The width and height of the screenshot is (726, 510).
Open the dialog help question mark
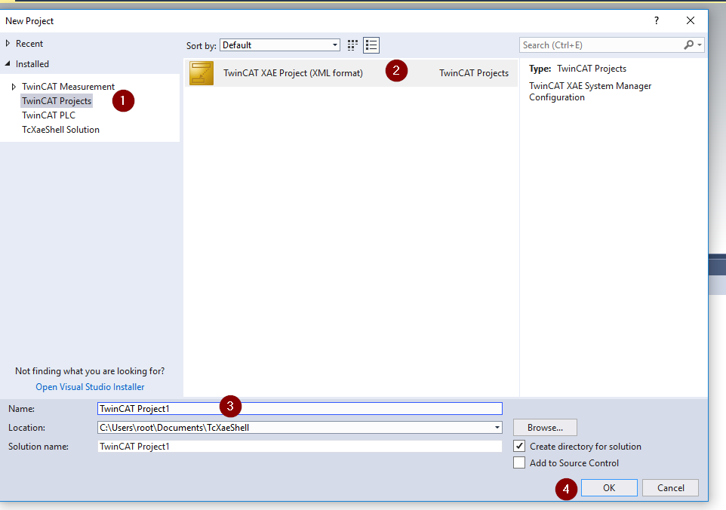(656, 20)
